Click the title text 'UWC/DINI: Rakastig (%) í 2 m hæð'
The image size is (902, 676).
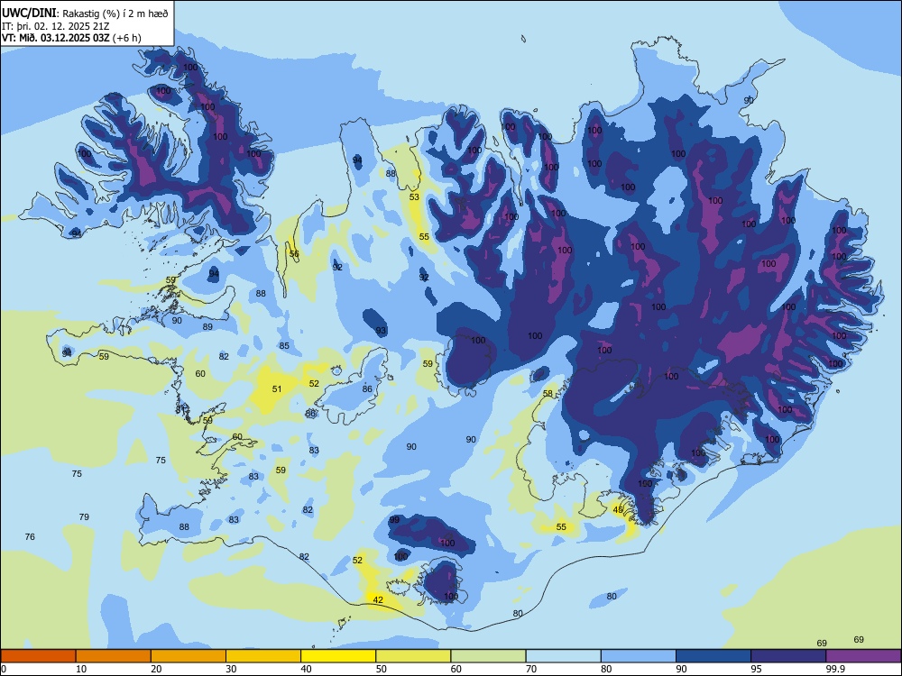[85, 13]
